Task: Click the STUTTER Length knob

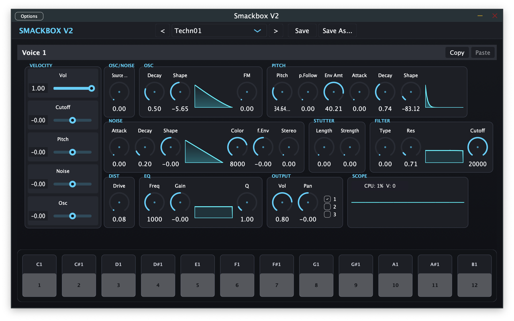Action: point(324,147)
